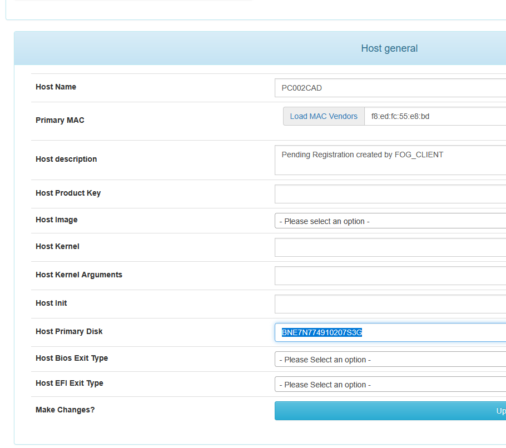This screenshot has width=506, height=448.
Task: Click the Primary MAC label
Action: click(x=60, y=120)
